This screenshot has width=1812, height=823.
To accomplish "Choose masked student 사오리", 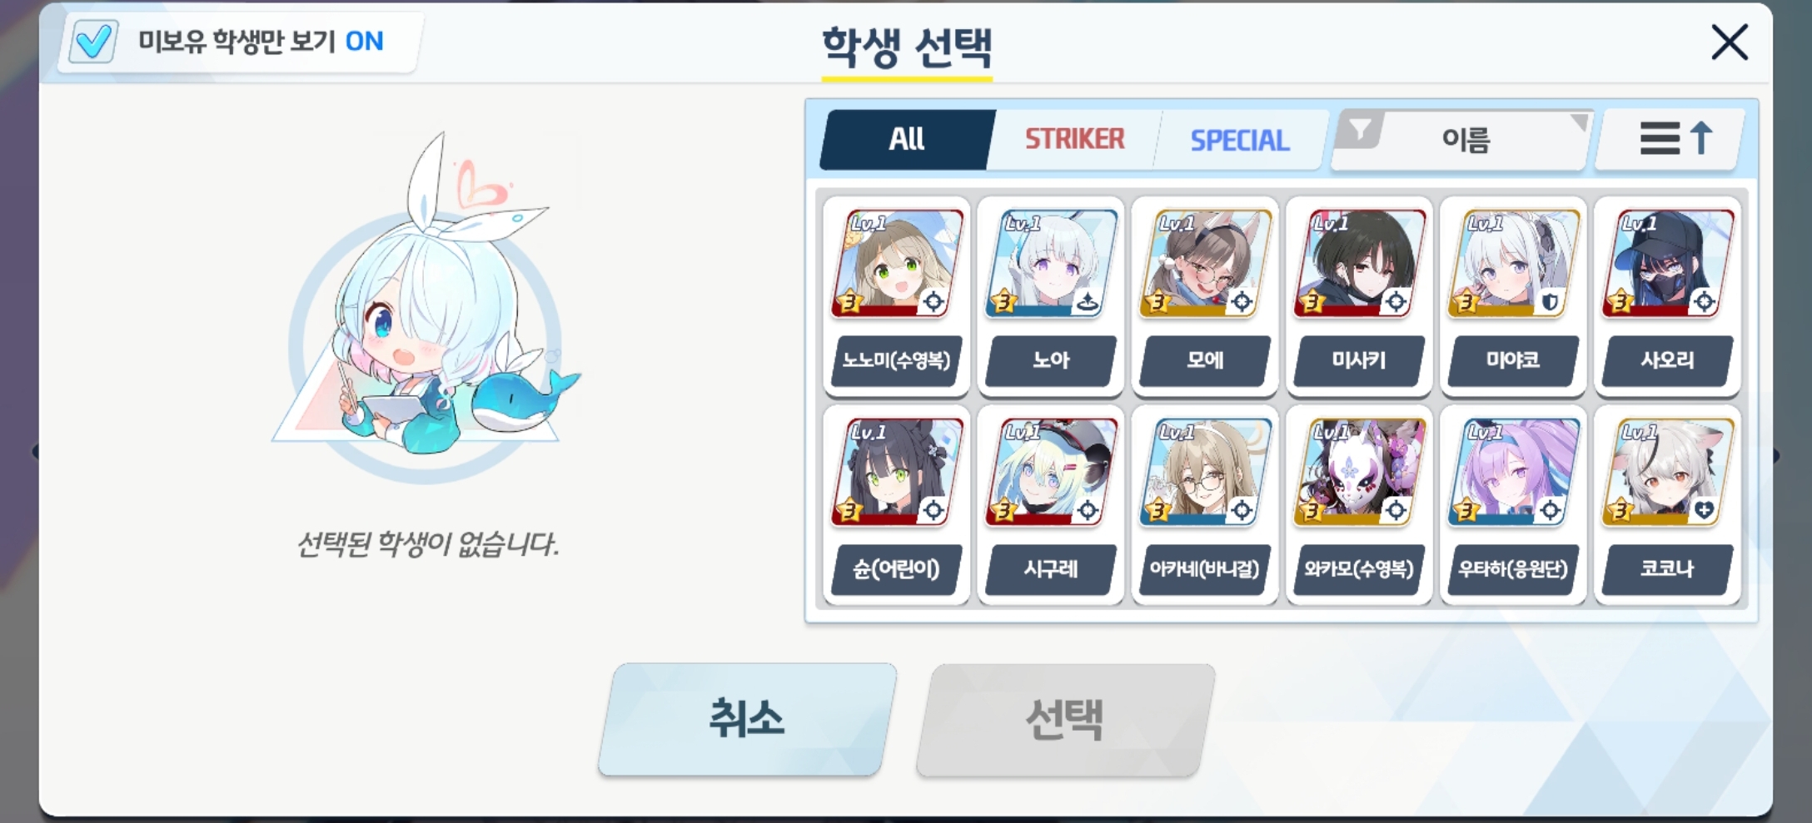I will [1668, 295].
